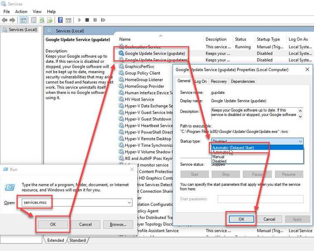Click gear icon beside Hyper-V Data Exchange

[x=121, y=106]
